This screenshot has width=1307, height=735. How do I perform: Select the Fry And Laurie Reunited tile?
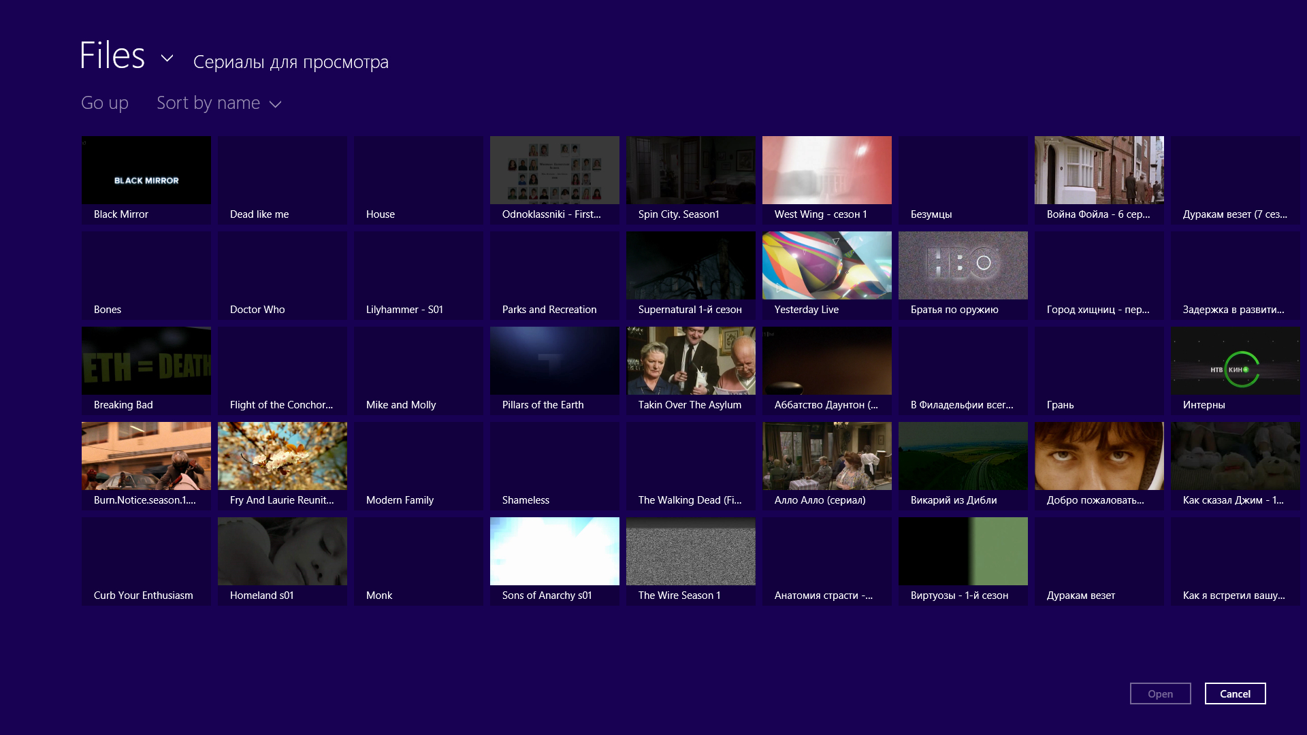[282, 465]
